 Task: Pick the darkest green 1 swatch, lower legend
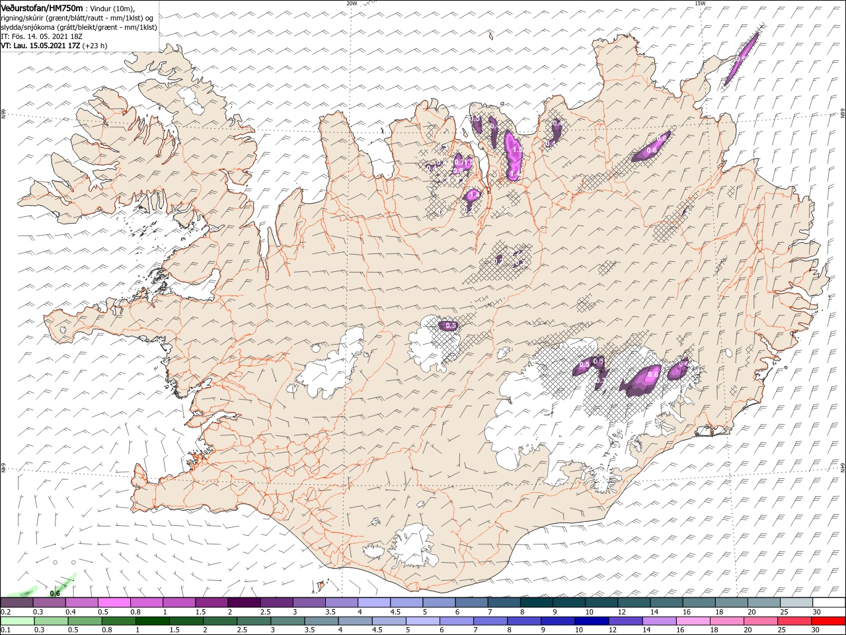tap(152, 622)
